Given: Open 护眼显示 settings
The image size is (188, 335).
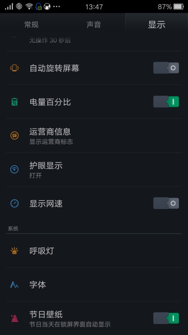Looking at the screenshot, I should [x=94, y=170].
